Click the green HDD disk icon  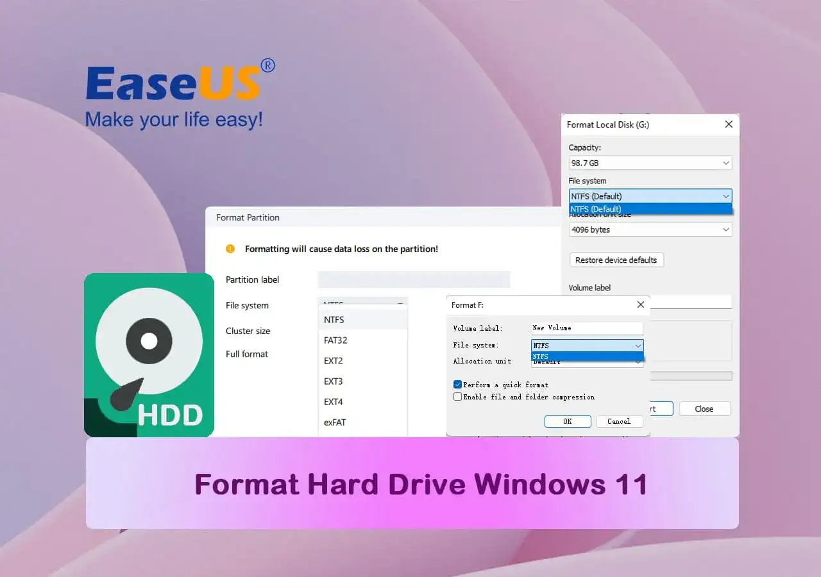[149, 355]
